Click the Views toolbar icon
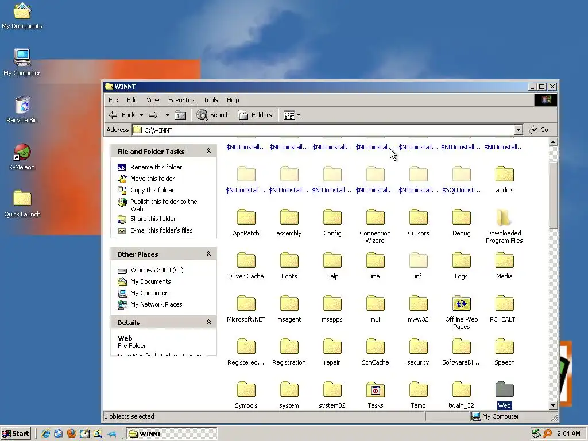 click(x=289, y=115)
